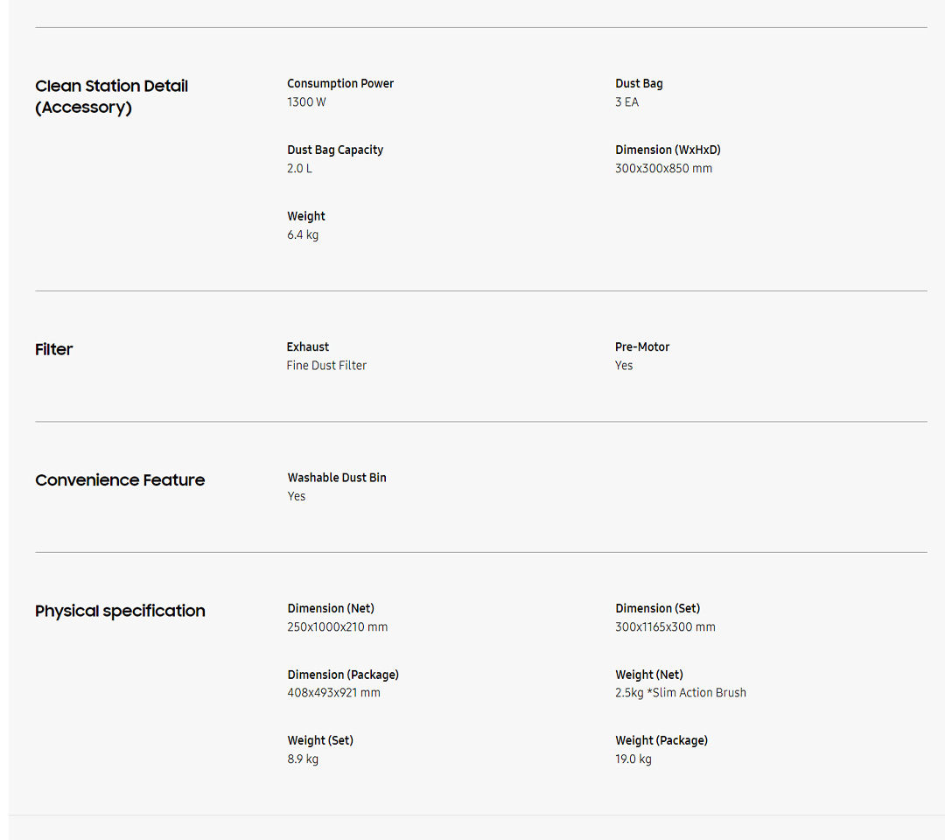This screenshot has width=945, height=840.
Task: Click the Convenience Feature heading
Action: [x=120, y=480]
